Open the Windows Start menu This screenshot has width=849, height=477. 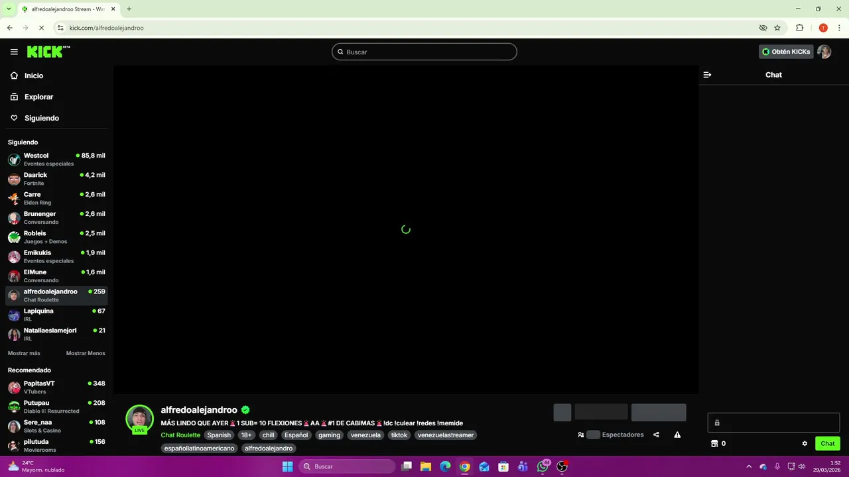(288, 466)
